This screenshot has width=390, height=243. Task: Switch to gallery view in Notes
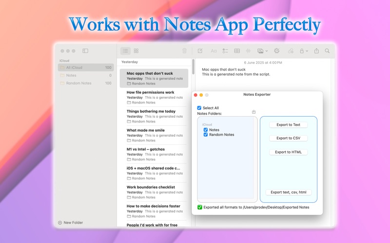pos(136,51)
